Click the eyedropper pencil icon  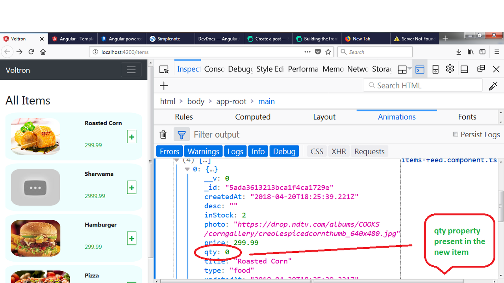[493, 86]
